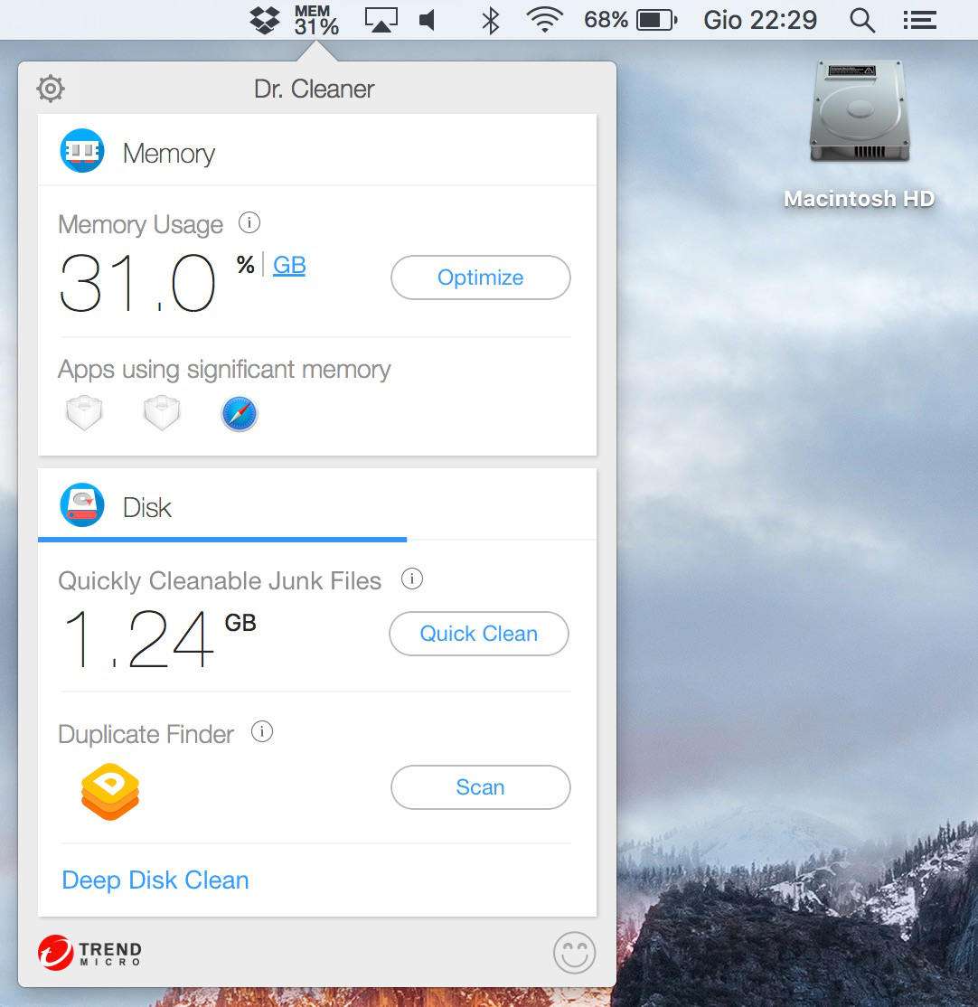Viewport: 978px width, 1007px height.
Task: Click the smiley feedback icon
Action: tap(574, 953)
